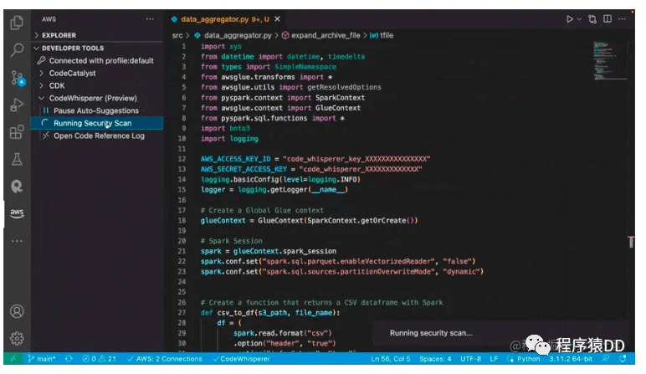Image resolution: width=646 pixels, height=374 pixels.
Task: Collapse the CodeWhisperer (Preview) node
Action: (93, 98)
